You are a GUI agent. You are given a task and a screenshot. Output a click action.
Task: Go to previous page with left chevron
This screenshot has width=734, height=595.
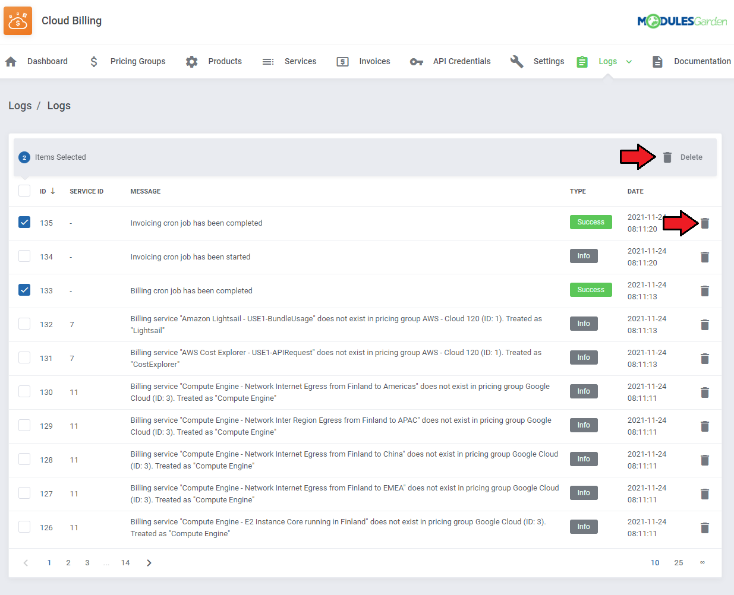click(26, 563)
